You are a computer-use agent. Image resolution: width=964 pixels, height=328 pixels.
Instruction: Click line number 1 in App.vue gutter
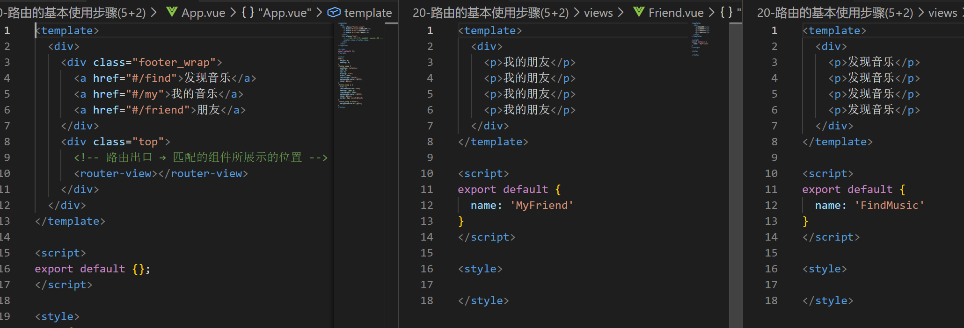[x=7, y=30]
